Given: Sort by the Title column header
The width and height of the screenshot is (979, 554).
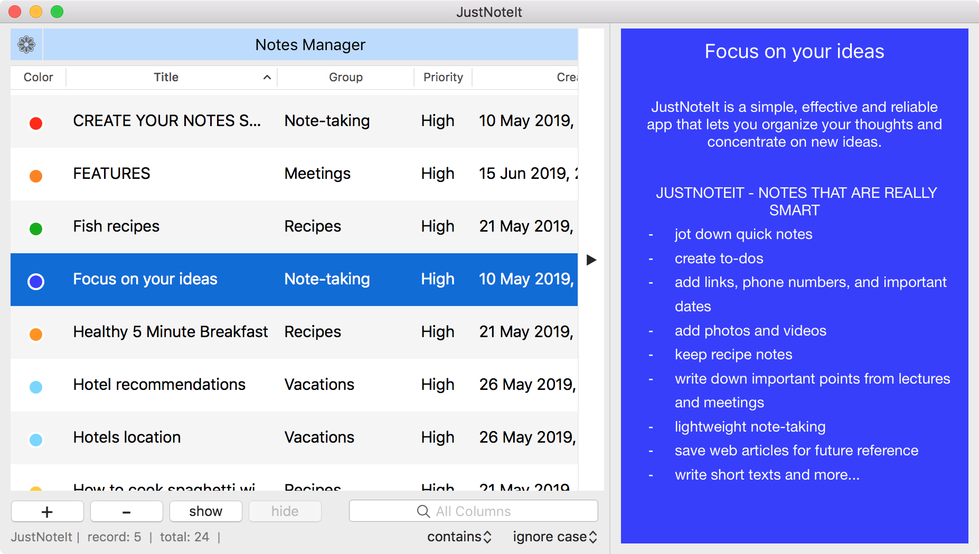Looking at the screenshot, I should pos(172,77).
